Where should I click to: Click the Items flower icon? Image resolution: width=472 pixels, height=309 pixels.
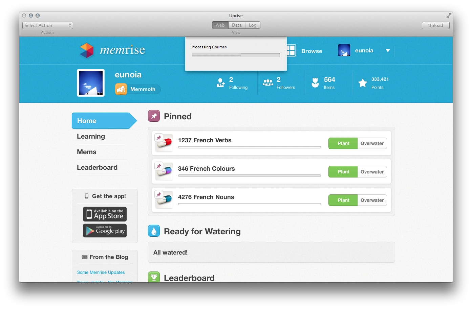coord(315,82)
